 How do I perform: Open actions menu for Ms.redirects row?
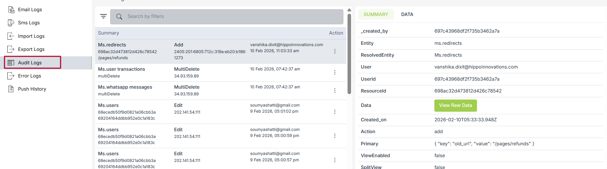pos(335,51)
